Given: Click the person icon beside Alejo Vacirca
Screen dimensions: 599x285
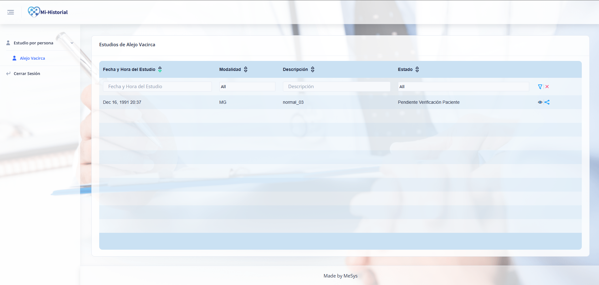Looking at the screenshot, I should point(14,58).
